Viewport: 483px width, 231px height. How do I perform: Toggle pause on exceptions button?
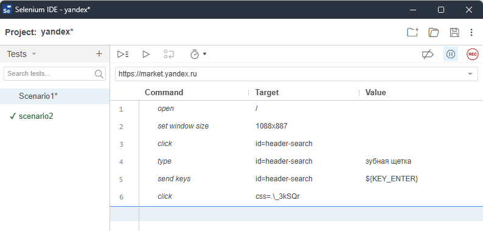coord(451,55)
